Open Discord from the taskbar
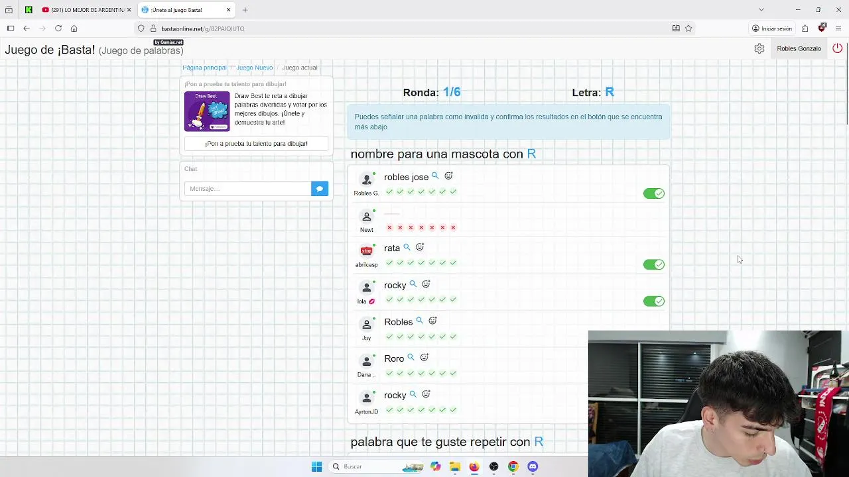Image resolution: width=849 pixels, height=477 pixels. point(533,466)
